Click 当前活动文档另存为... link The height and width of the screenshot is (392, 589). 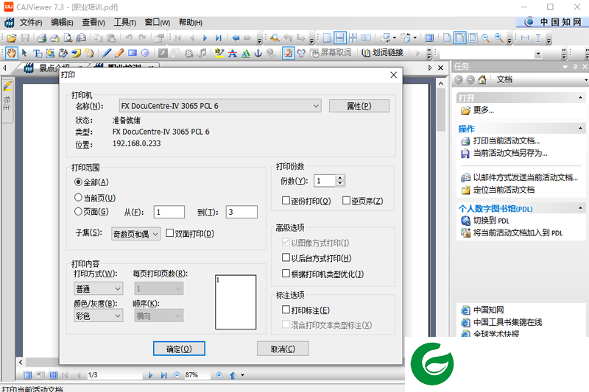(x=510, y=153)
